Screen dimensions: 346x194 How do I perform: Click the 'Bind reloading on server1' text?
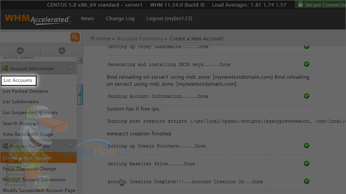208,80
